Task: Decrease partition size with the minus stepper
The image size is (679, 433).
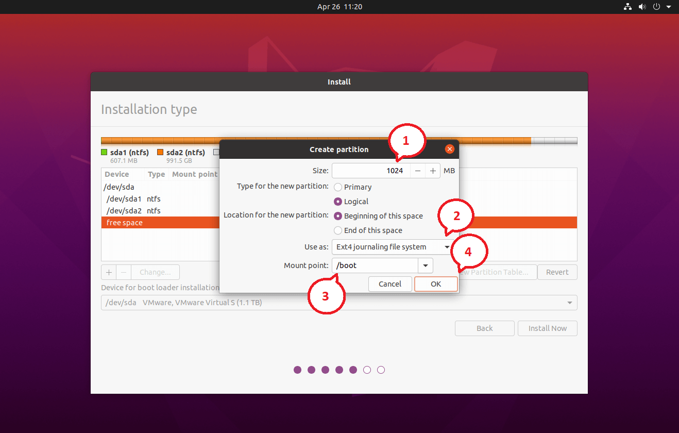Action: [x=417, y=170]
